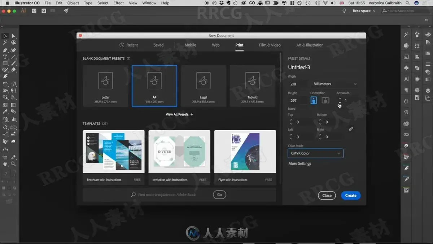This screenshot has width=433, height=244.
Task: Open the File menu
Action: point(48,3)
